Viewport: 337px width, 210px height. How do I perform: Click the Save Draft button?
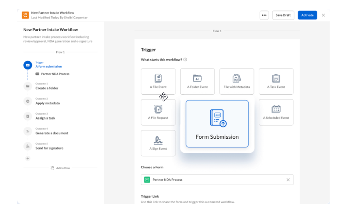pyautogui.click(x=283, y=15)
